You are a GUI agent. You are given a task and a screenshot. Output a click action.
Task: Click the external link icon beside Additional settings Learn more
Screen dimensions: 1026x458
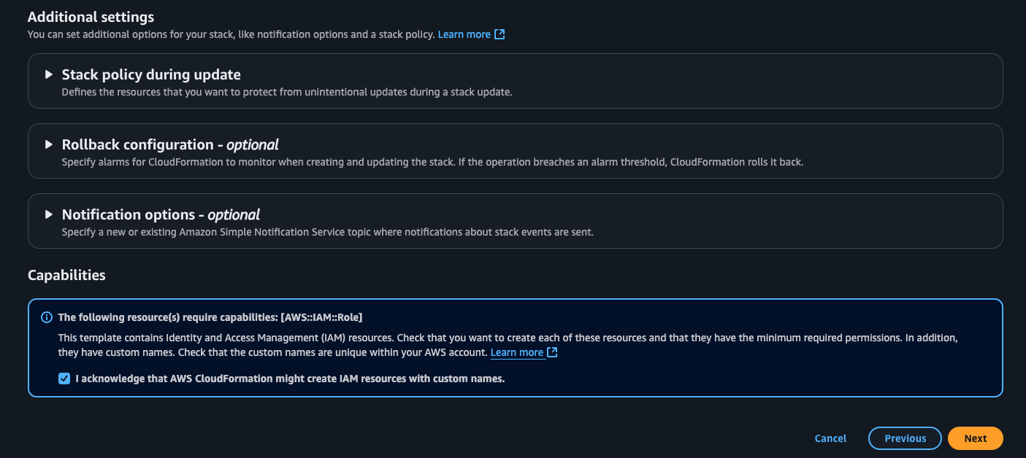click(499, 34)
